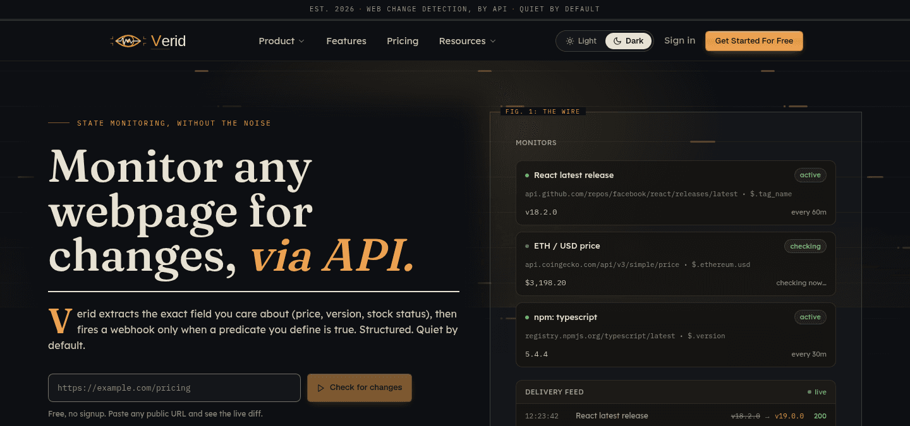Image resolution: width=910 pixels, height=426 pixels.
Task: Click the active badge on React latest release
Action: point(810,175)
